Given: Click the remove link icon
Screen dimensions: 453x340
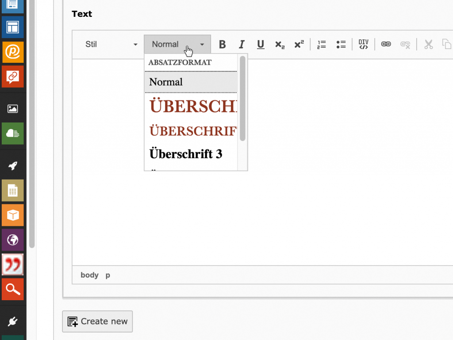Looking at the screenshot, I should [x=405, y=45].
